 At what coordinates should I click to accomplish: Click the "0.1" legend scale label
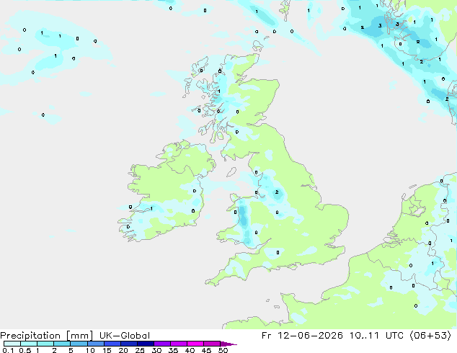[x=8, y=350]
